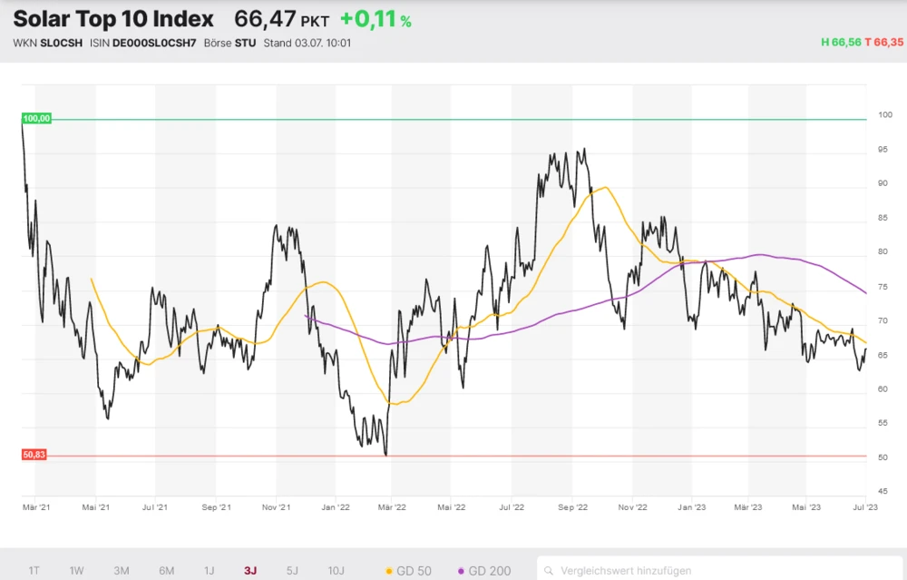This screenshot has height=580, width=907.
Task: Click the active 3J range tab
Action: (250, 571)
